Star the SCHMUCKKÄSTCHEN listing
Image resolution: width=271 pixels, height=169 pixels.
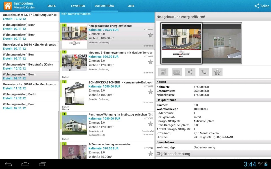coord(151,92)
